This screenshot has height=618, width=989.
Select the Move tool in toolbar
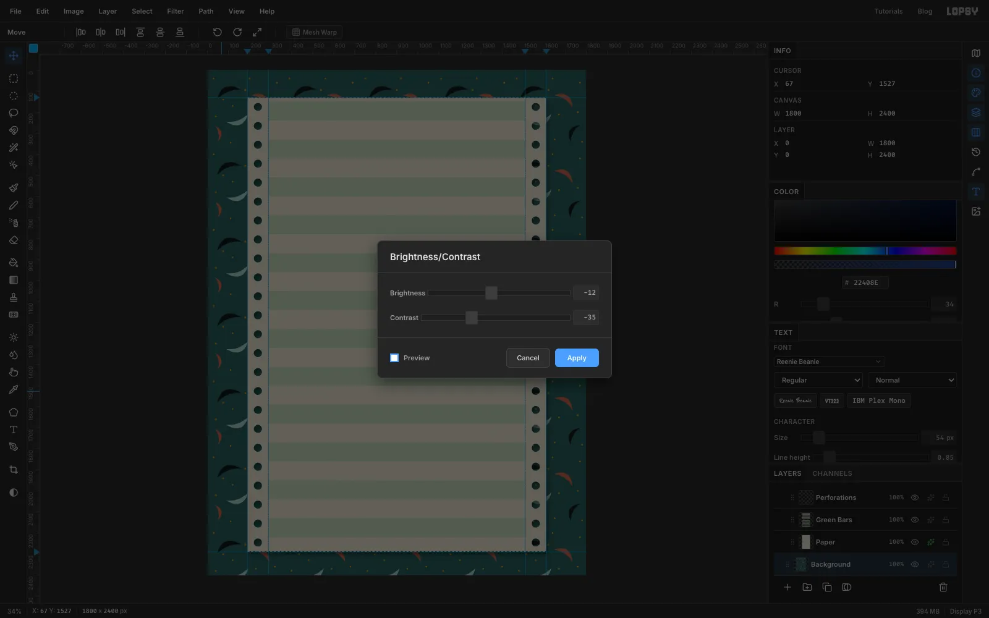(14, 56)
